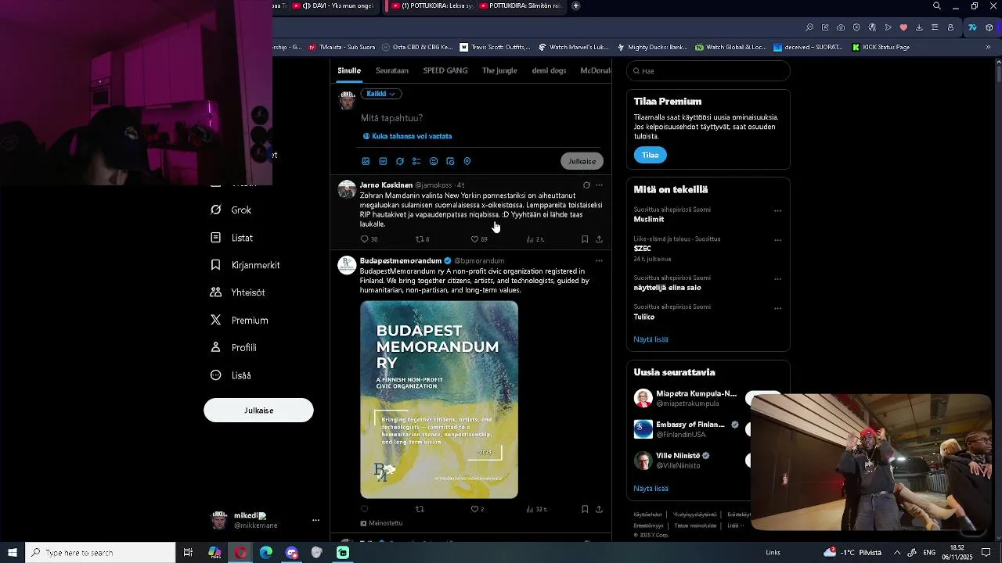
Task: Open Windows Start menu
Action: pyautogui.click(x=13, y=553)
